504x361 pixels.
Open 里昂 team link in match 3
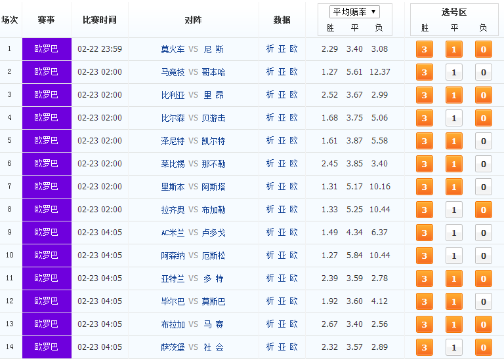(x=213, y=95)
